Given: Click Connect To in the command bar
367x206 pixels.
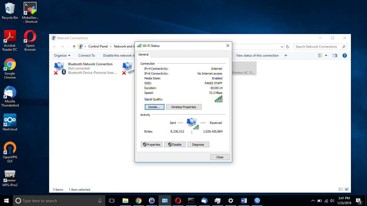Looking at the screenshot, I should [87, 56].
